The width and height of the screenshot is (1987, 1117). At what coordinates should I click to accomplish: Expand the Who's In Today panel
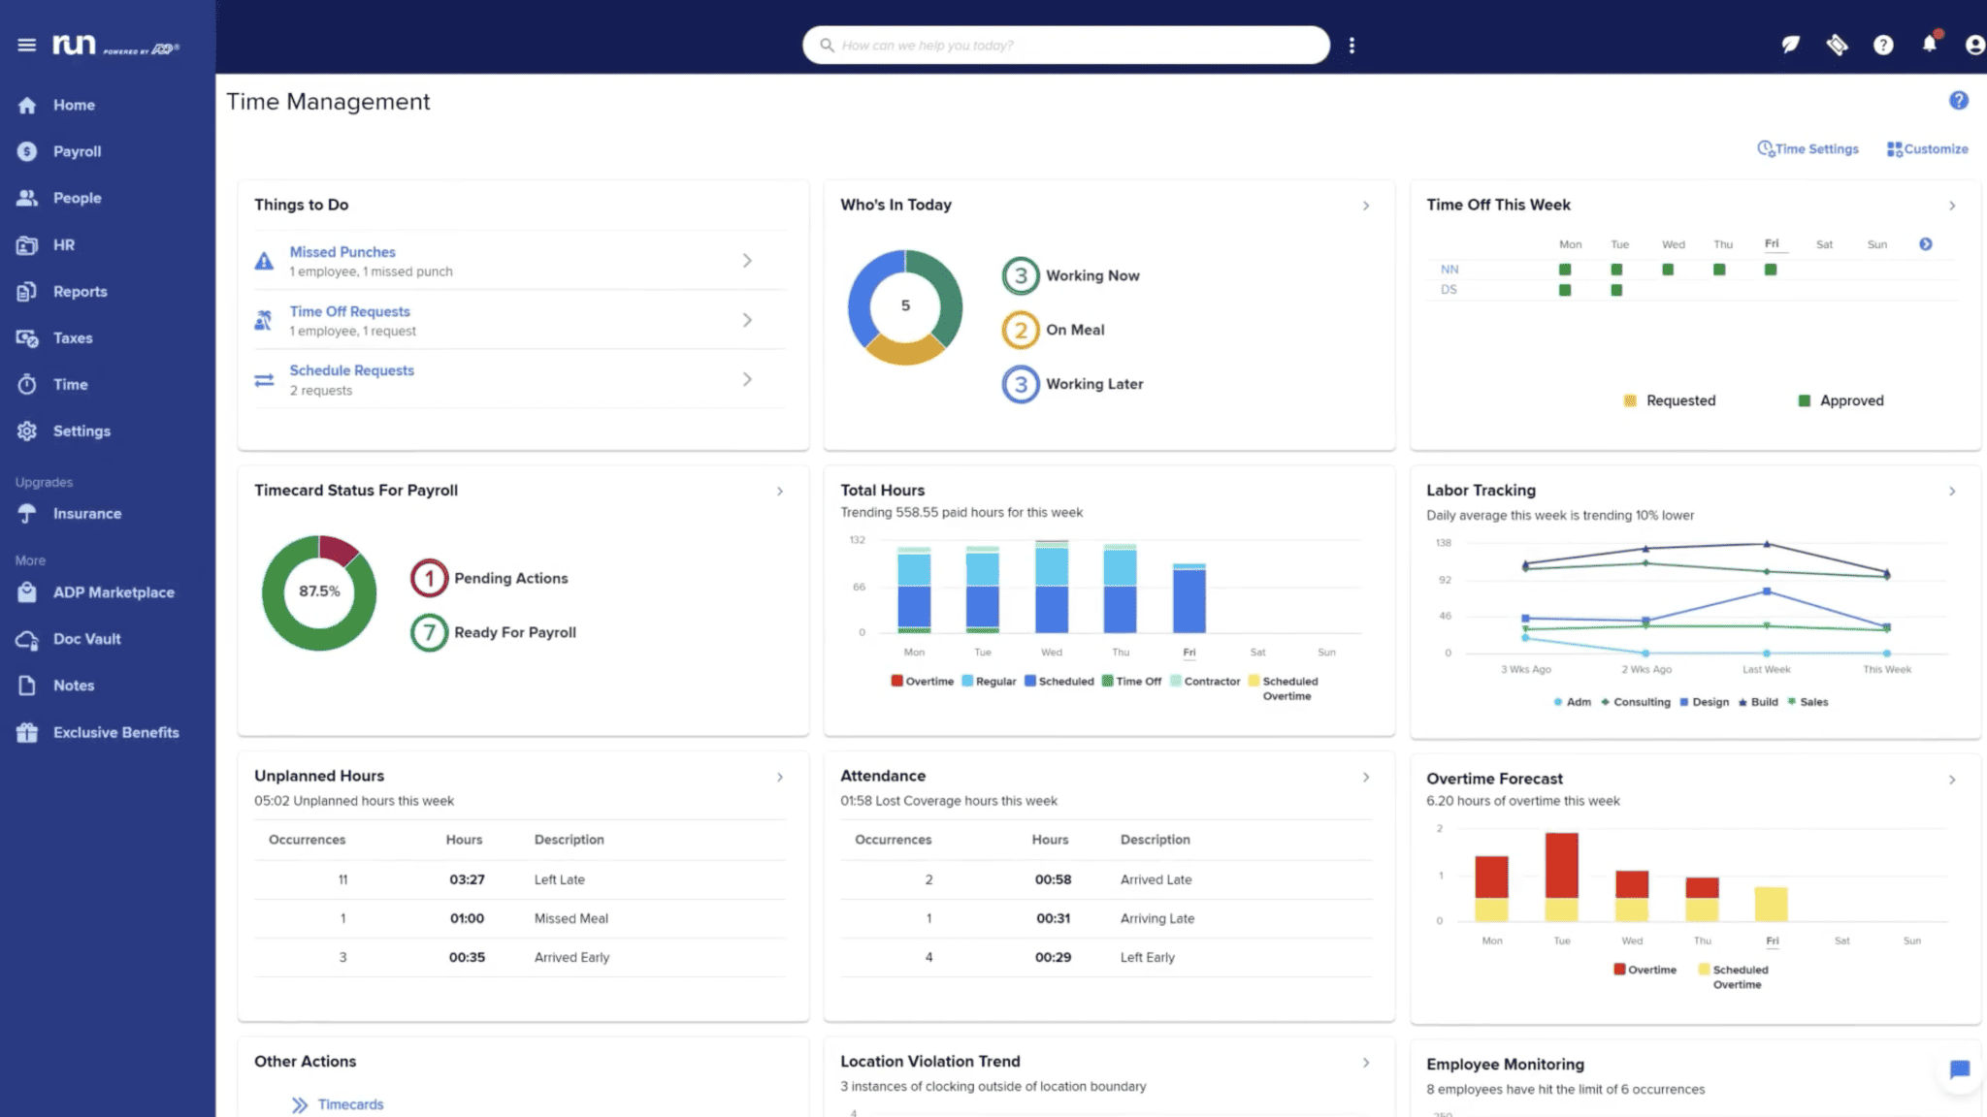point(1365,206)
